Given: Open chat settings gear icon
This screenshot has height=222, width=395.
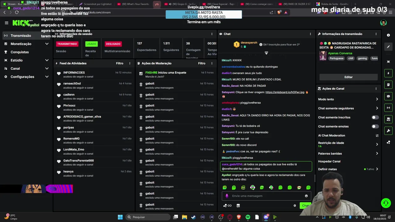Looking at the screenshot, I should click(295, 206).
